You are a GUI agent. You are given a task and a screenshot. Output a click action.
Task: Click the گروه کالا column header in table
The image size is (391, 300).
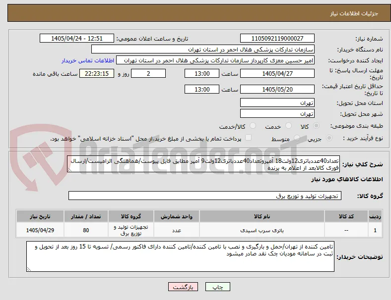[x=131, y=216]
